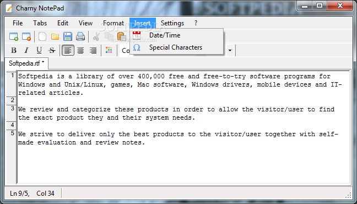Toggle bold formatting
Image resolution: width=357 pixels, height=204 pixels.
14,50
